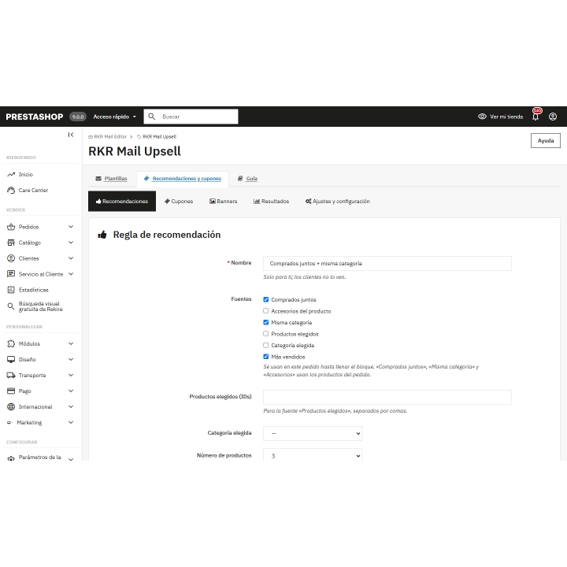Click the Ayuda button
Screen dimensions: 567x567
tap(545, 140)
